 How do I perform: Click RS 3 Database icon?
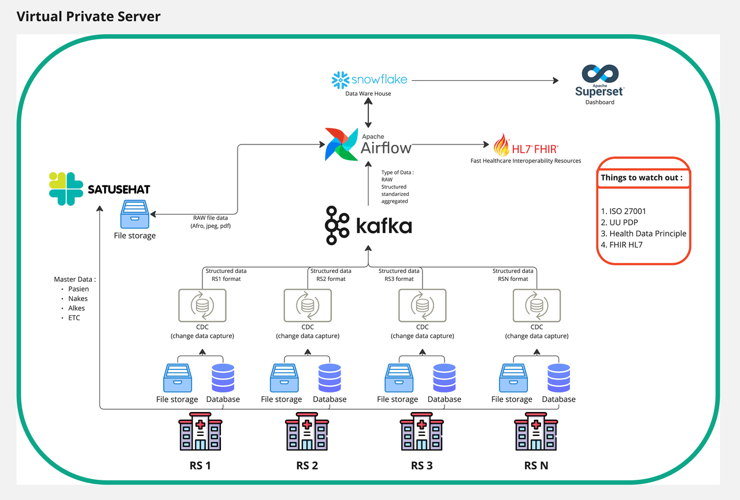[x=445, y=377]
